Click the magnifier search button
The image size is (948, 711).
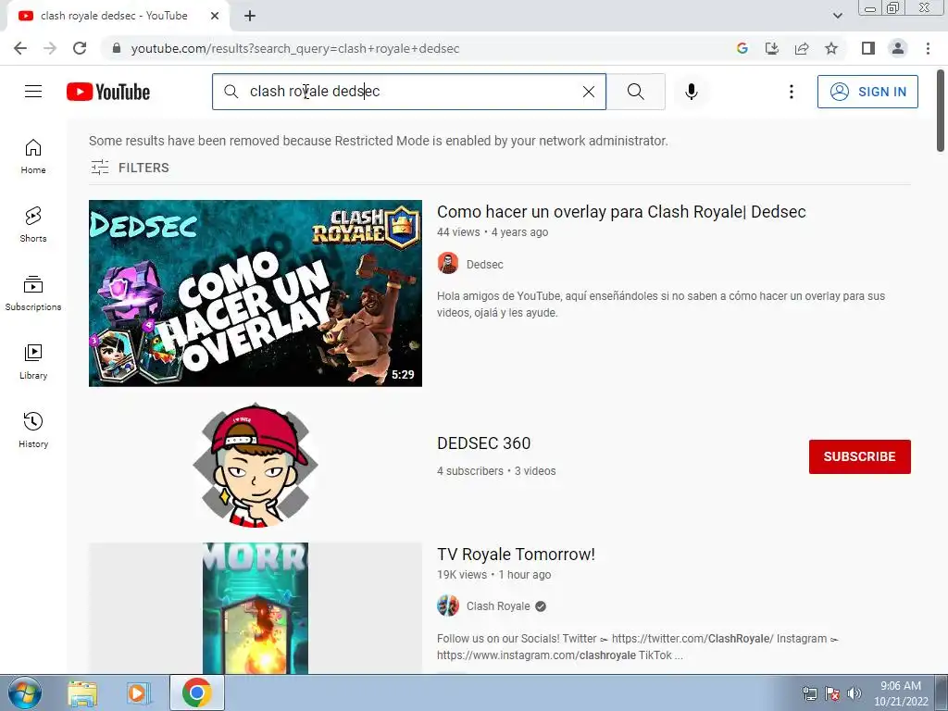coord(635,92)
